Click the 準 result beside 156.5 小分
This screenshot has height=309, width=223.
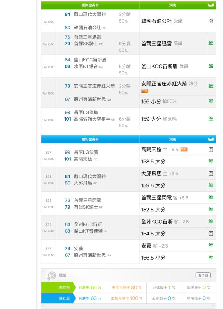(x=211, y=258)
